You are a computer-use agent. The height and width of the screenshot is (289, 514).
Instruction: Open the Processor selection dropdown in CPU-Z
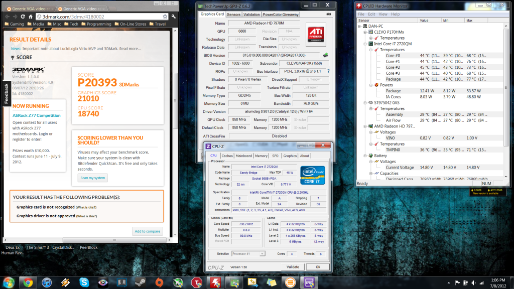tap(248, 253)
